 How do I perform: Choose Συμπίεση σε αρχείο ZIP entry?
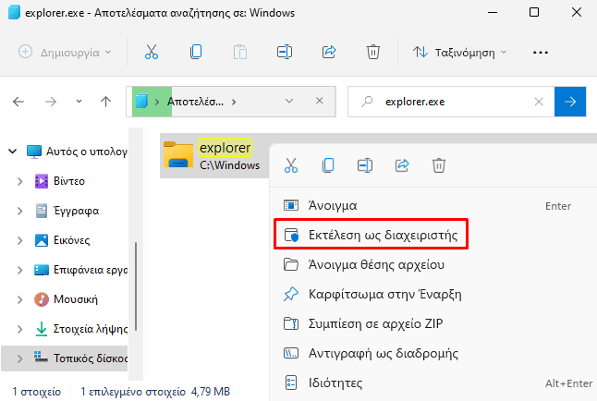(431, 323)
